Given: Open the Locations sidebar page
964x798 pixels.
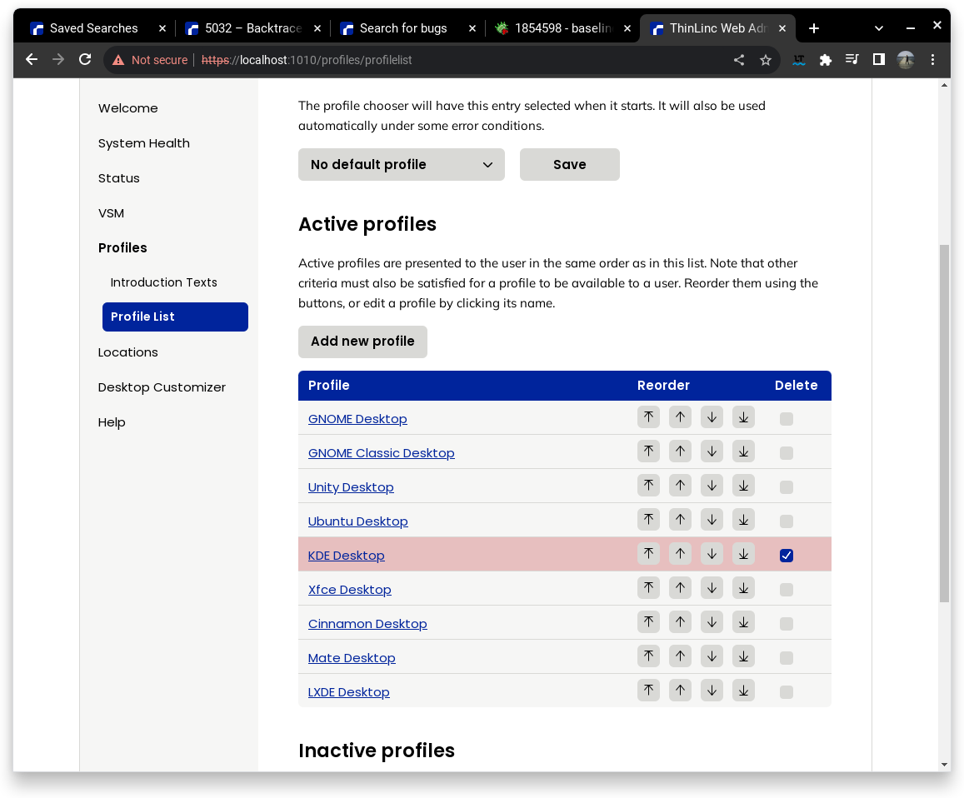Looking at the screenshot, I should [127, 352].
